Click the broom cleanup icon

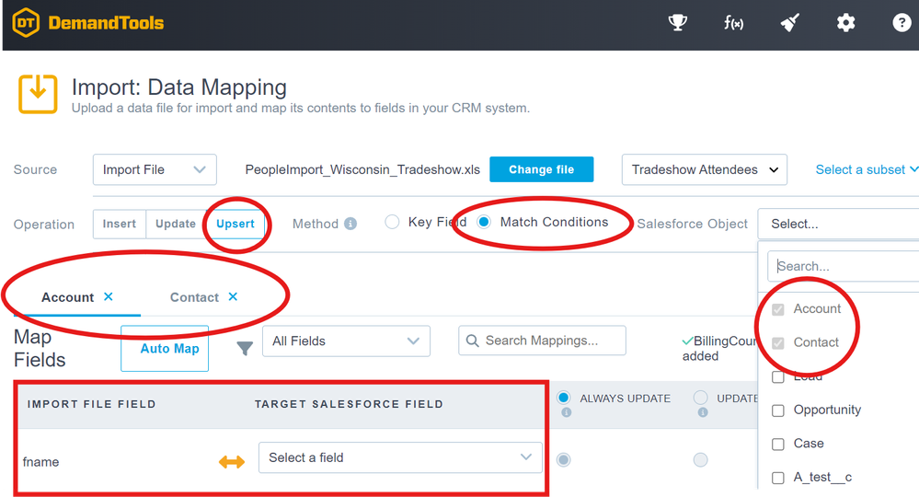pyautogui.click(x=789, y=23)
